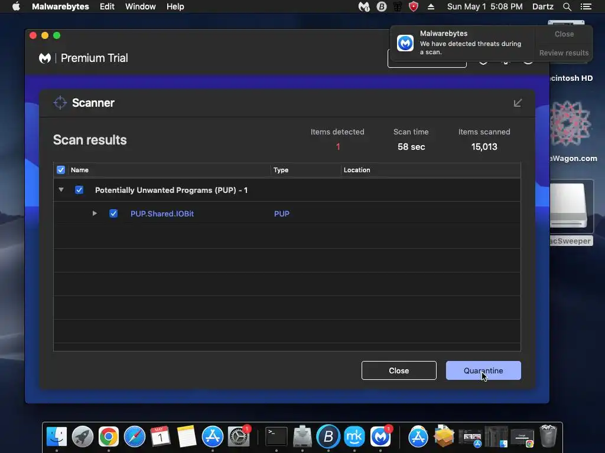This screenshot has width=605, height=453.
Task: Click the 'Potentially Unwanted Programs (PUP) - 1' row text
Action: pyautogui.click(x=171, y=190)
